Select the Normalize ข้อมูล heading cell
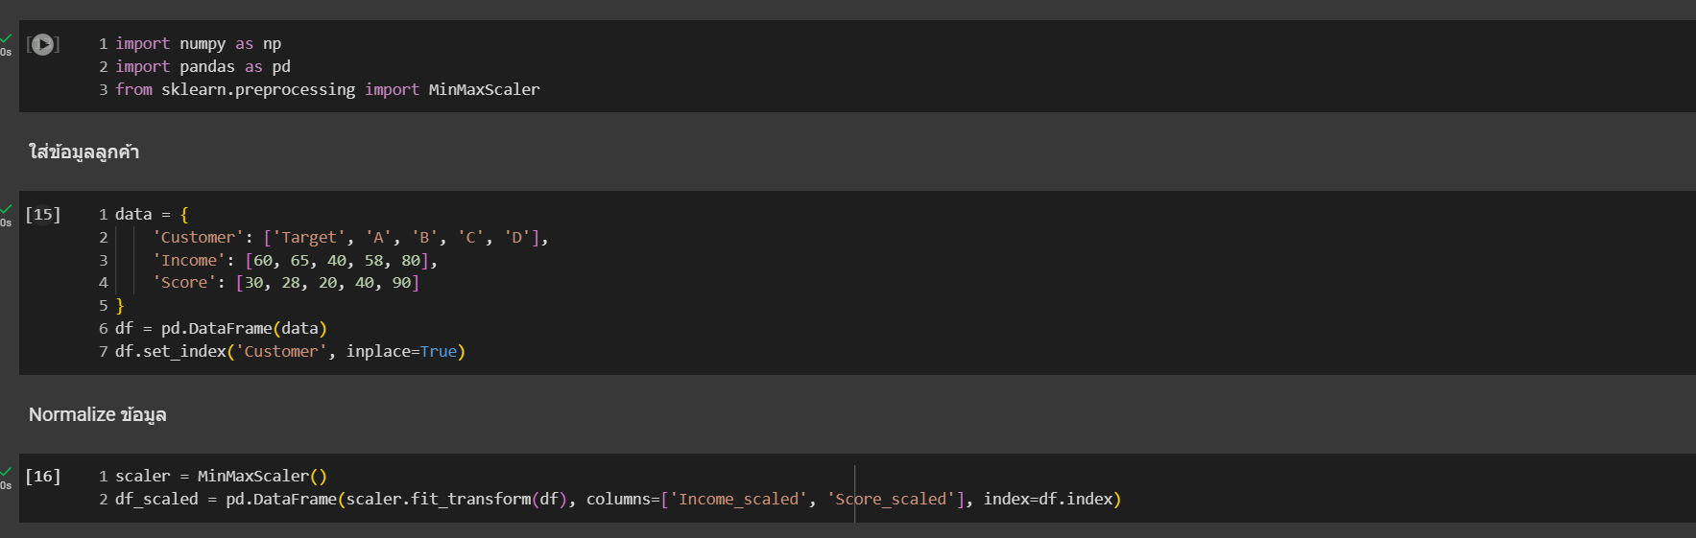 97,414
